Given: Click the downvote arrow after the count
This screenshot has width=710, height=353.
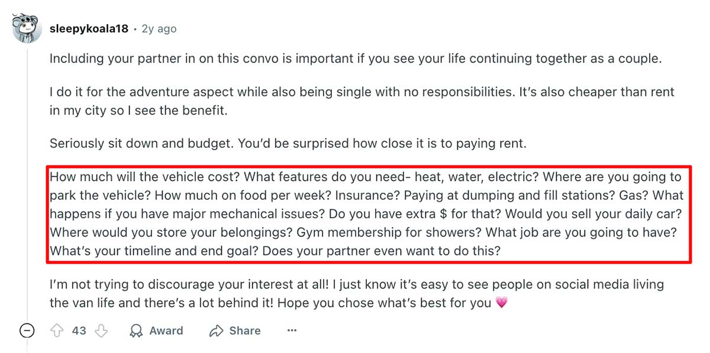Looking at the screenshot, I should (102, 331).
